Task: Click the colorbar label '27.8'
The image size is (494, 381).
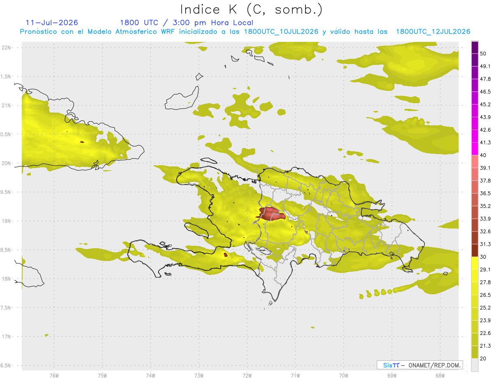Action: point(485,282)
